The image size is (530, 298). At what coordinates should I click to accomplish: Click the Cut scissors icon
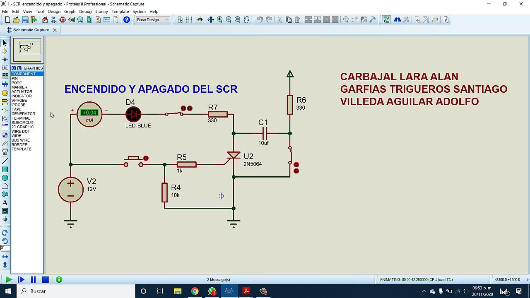(279, 19)
